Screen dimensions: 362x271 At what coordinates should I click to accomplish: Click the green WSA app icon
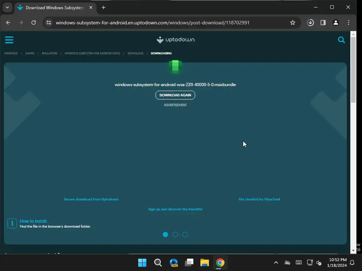[175, 66]
